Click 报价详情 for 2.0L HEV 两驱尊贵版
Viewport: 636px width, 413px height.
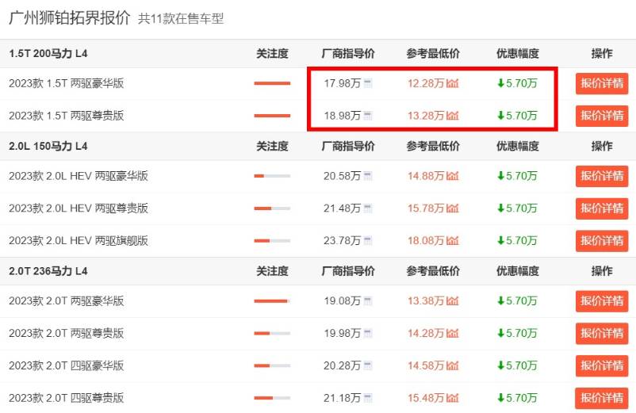[x=602, y=208]
